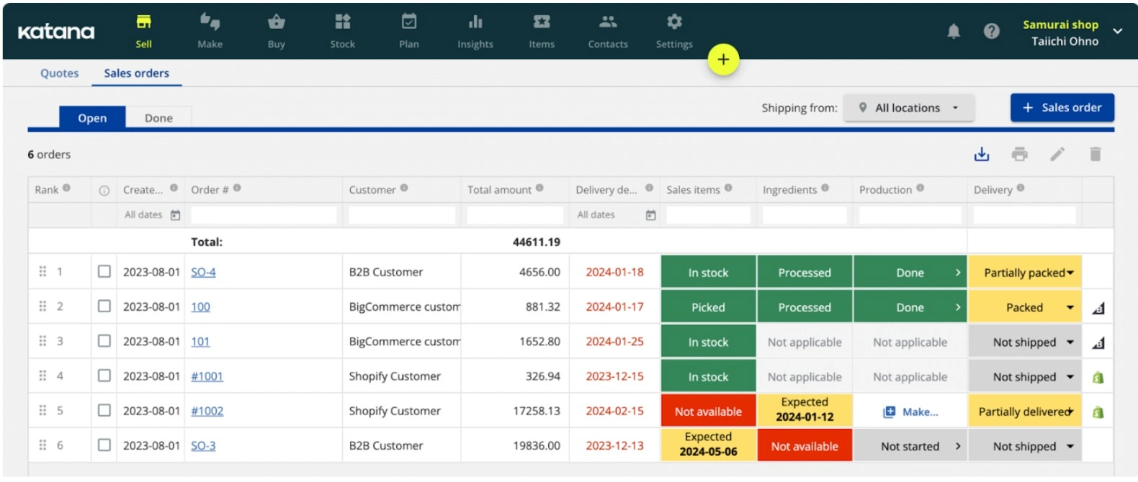Image resolution: width=1138 pixels, height=482 pixels.
Task: Open the Stock module
Action: point(342,32)
